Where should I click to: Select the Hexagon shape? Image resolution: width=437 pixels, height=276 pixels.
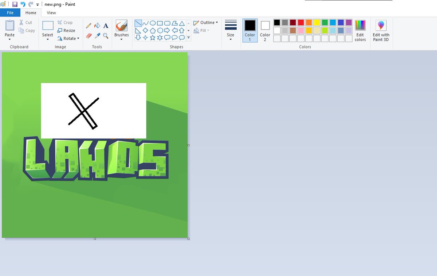(160, 31)
